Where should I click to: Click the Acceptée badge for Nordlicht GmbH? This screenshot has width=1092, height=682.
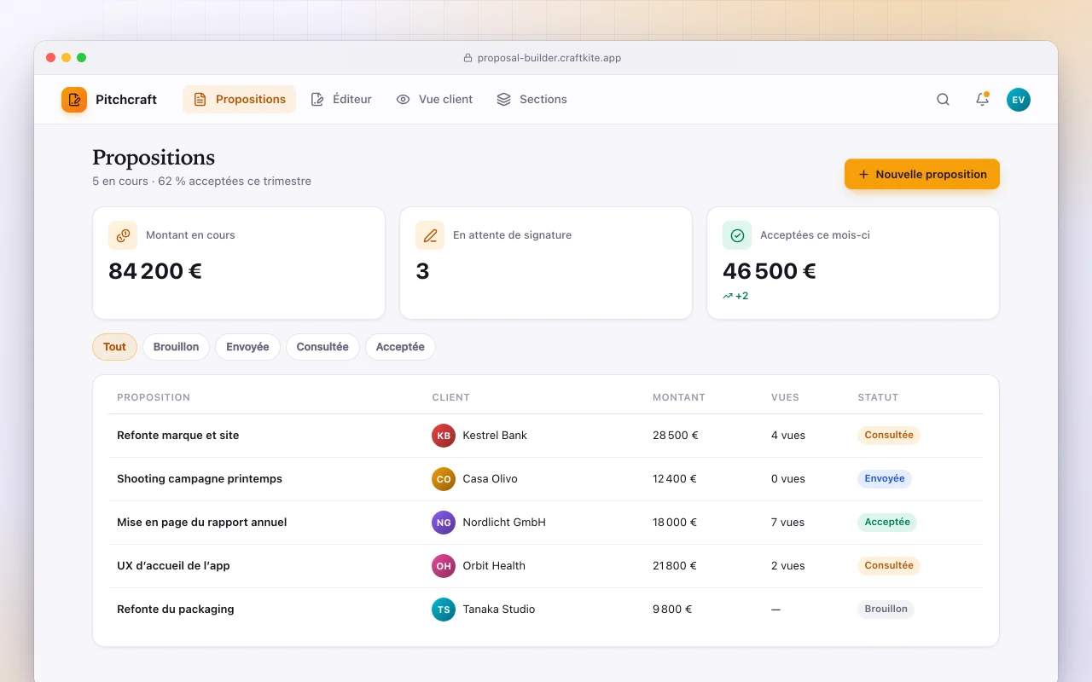point(887,523)
